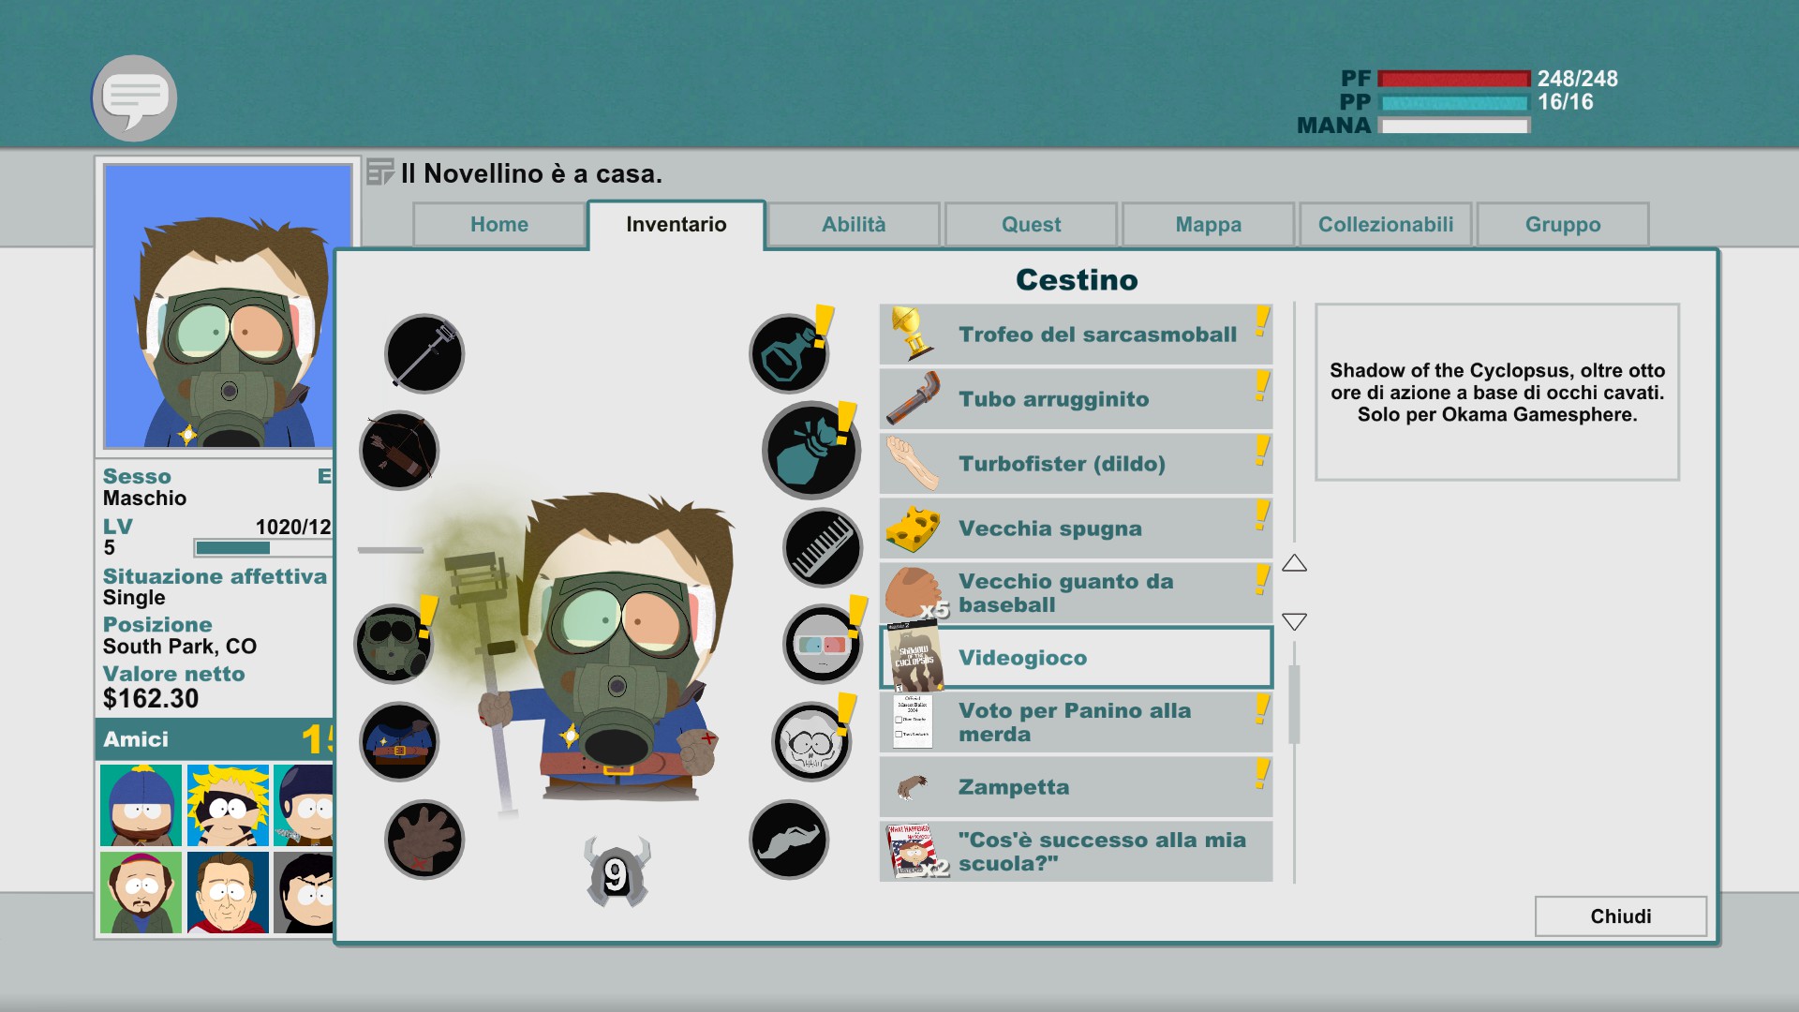1799x1012 pixels.
Task: Select the golden trophy item icon
Action: coord(913,334)
